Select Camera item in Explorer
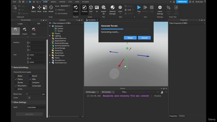Screen dimensions: 217x122 coord(60,28)
